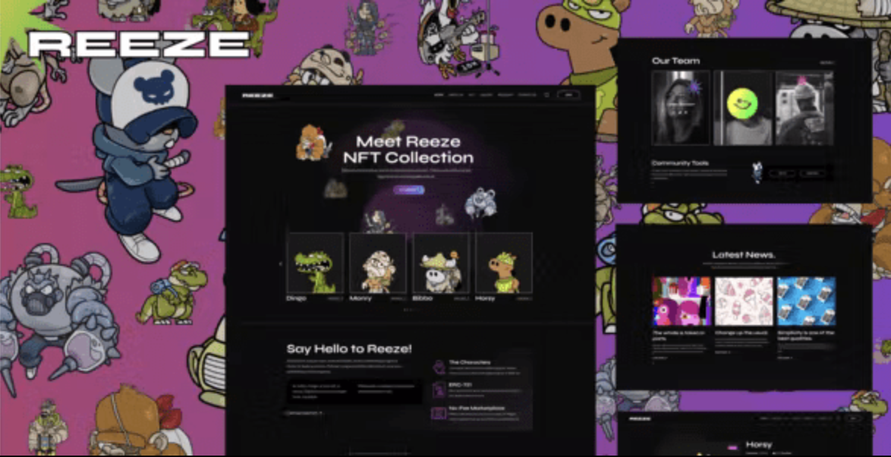Open 'Simplicity is one of the best qualities' title
The height and width of the screenshot is (457, 891).
click(806, 336)
